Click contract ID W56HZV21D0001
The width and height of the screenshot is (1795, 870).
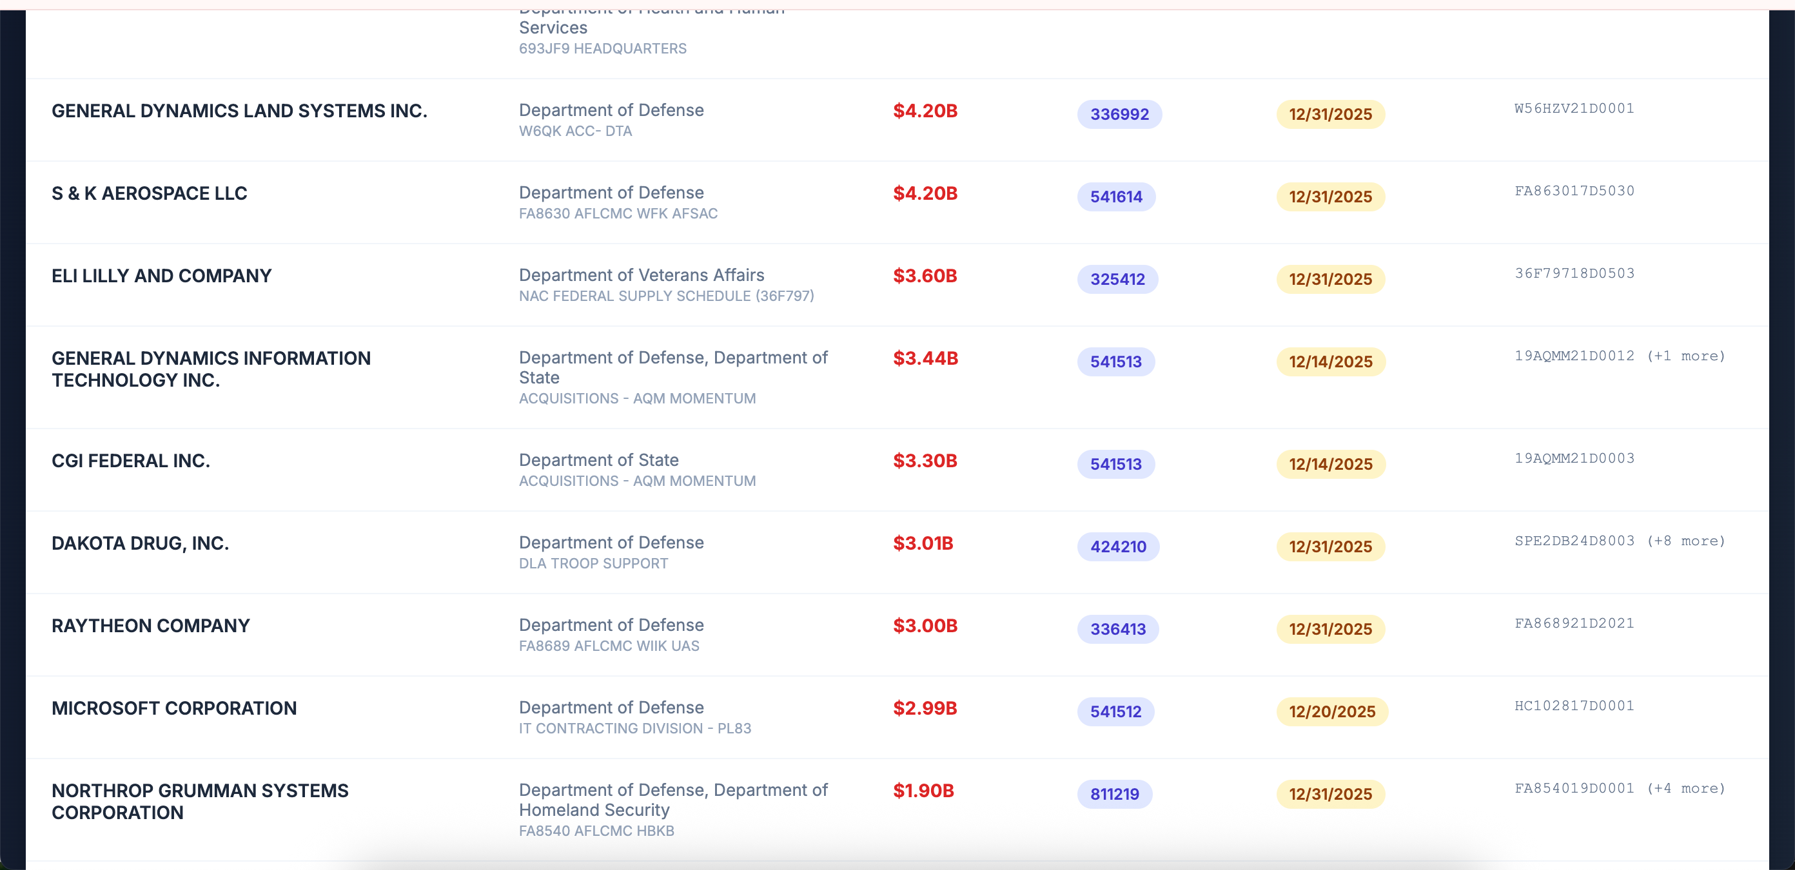pos(1573,109)
